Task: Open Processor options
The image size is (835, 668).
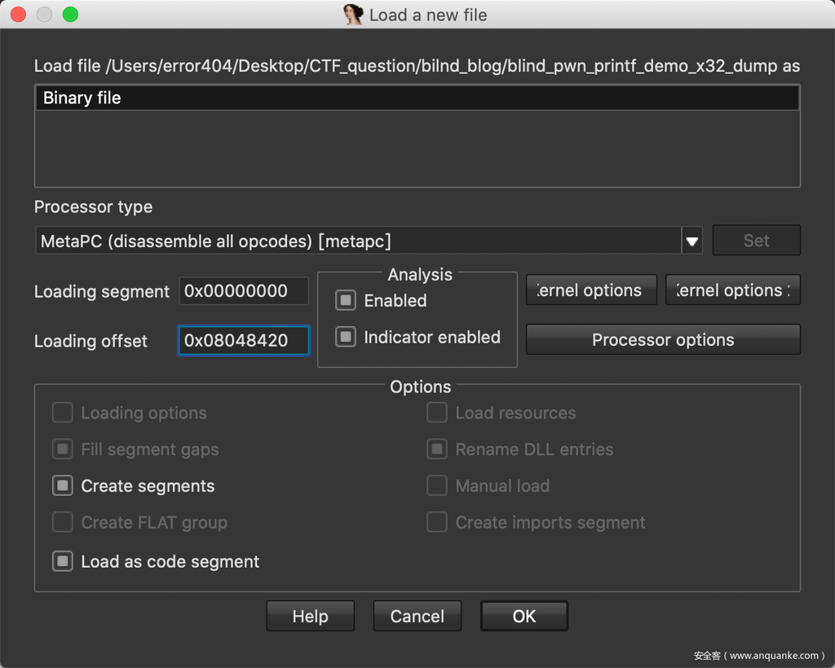Action: [662, 340]
